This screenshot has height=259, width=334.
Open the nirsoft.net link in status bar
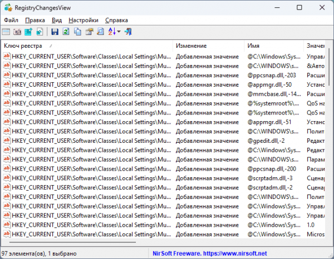(235, 253)
